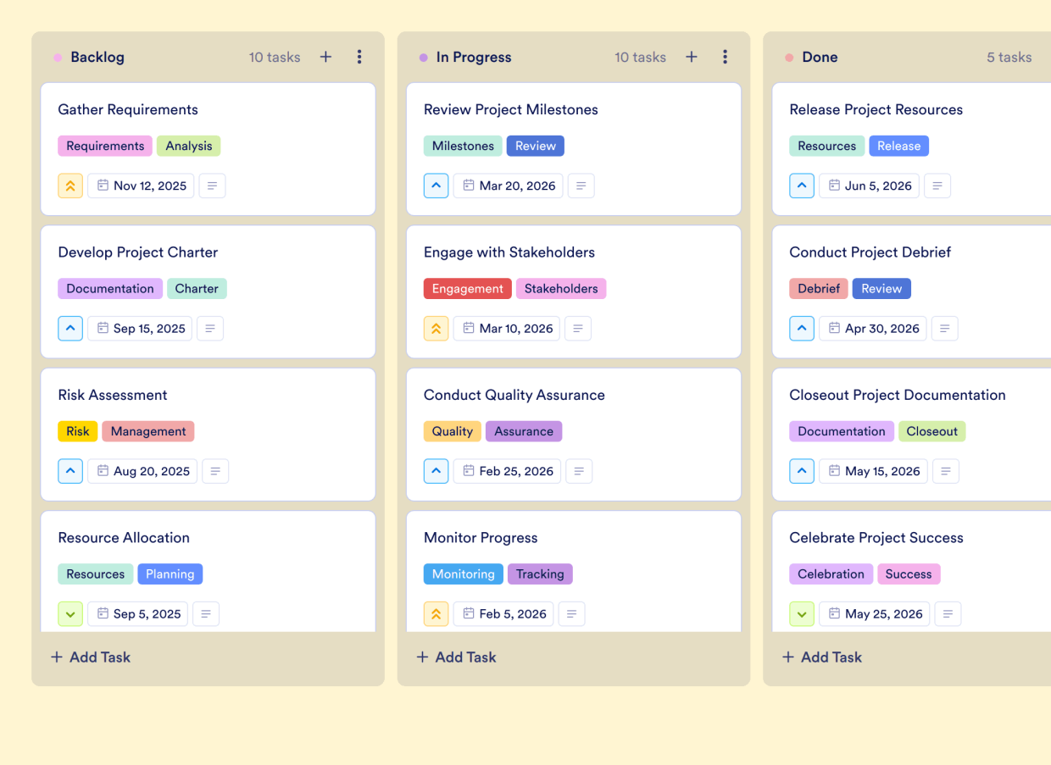Expand the priority selector on Develop Project Charter
This screenshot has height=765, width=1051.
click(70, 328)
